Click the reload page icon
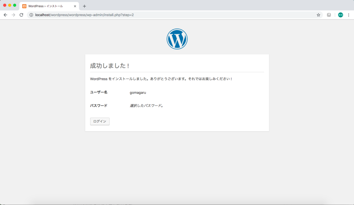This screenshot has width=354, height=205. point(21,15)
